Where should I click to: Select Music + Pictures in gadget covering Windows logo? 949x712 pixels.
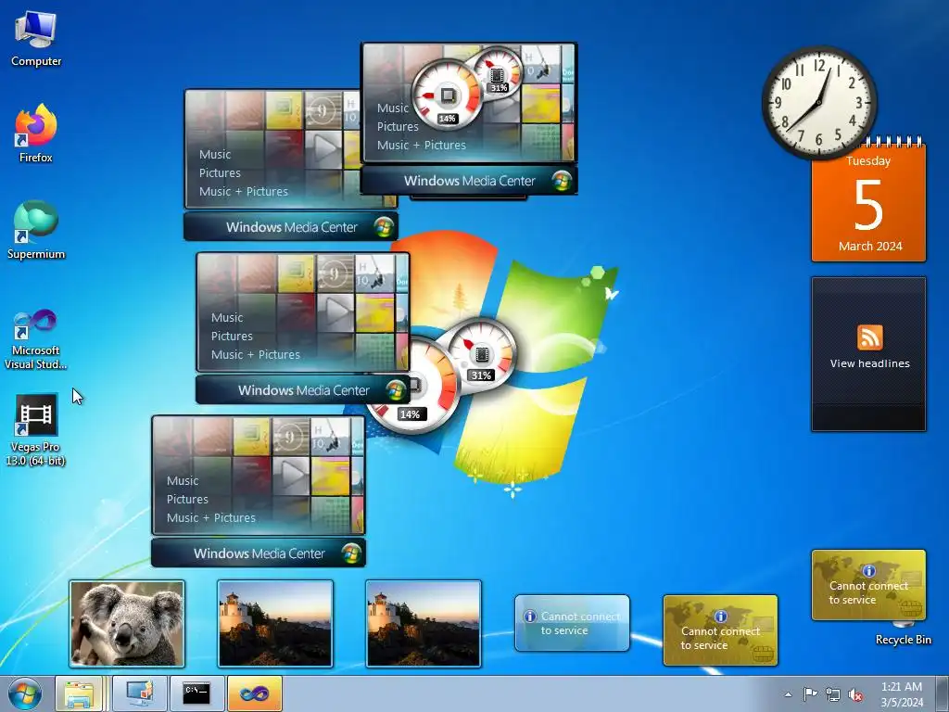click(x=256, y=354)
